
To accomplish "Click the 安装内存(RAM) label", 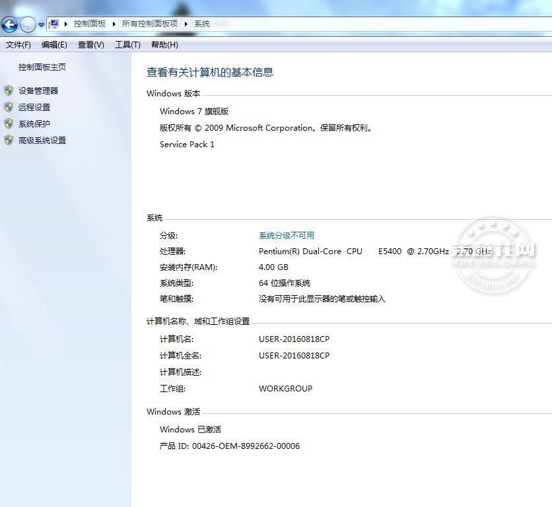I will tap(188, 267).
